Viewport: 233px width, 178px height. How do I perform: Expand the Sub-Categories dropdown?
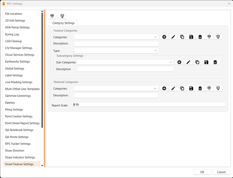click(125, 62)
